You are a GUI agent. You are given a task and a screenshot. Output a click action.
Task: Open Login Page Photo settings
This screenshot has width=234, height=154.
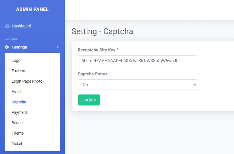(27, 81)
